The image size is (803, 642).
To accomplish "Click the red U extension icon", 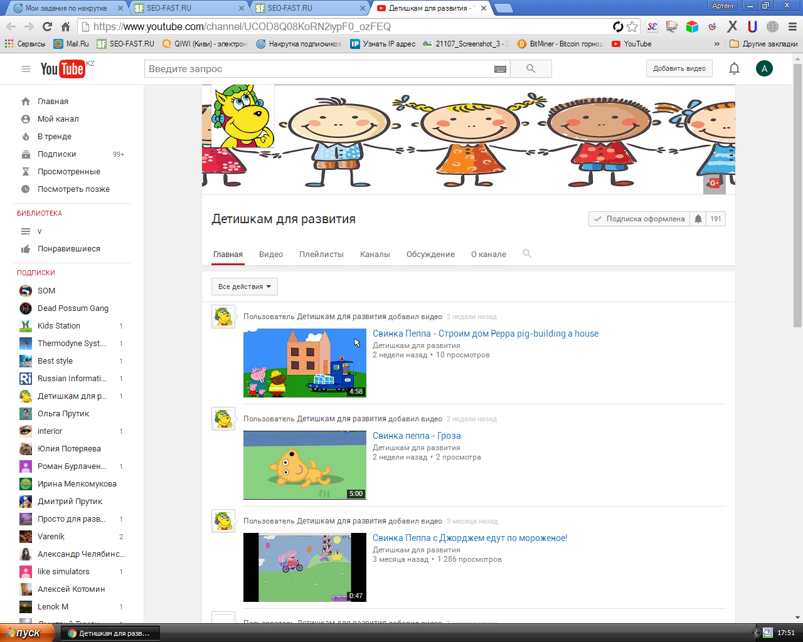I will click(x=752, y=26).
